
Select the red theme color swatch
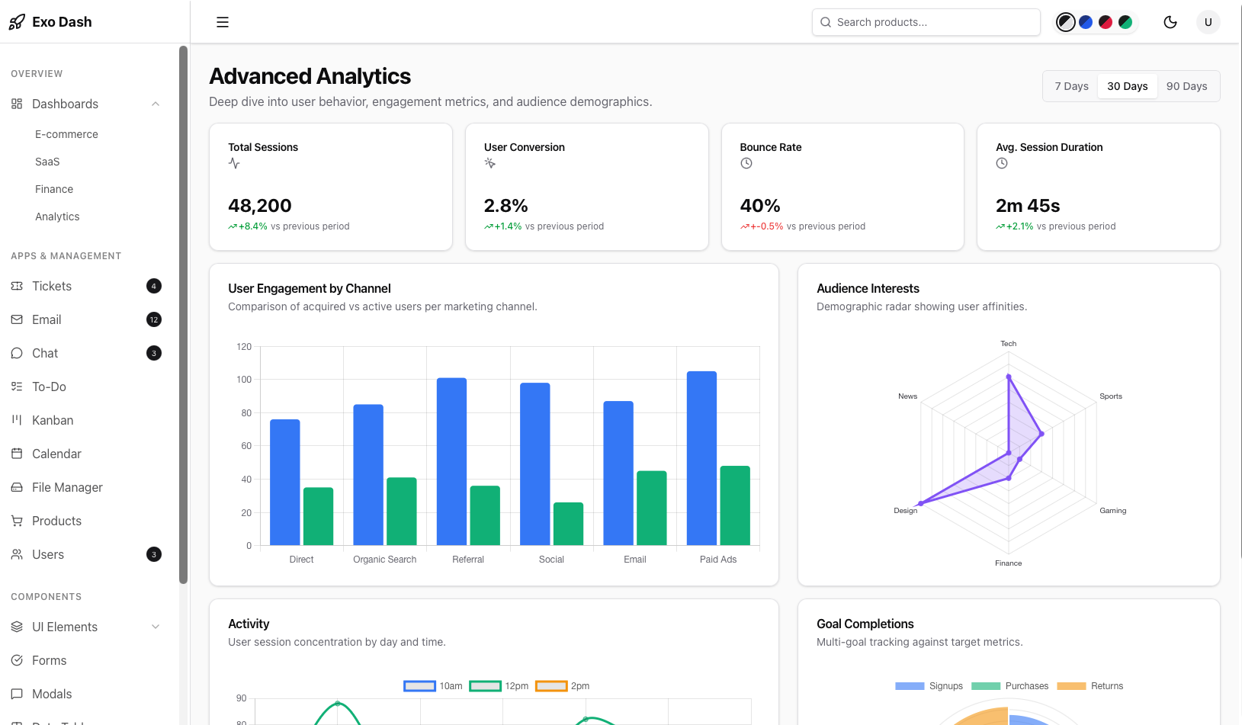click(x=1106, y=22)
